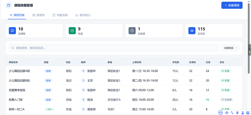Image resolution: width=251 pixels, height=115 pixels.
Task: Click the user account icon in IME bar
Action: (243, 112)
